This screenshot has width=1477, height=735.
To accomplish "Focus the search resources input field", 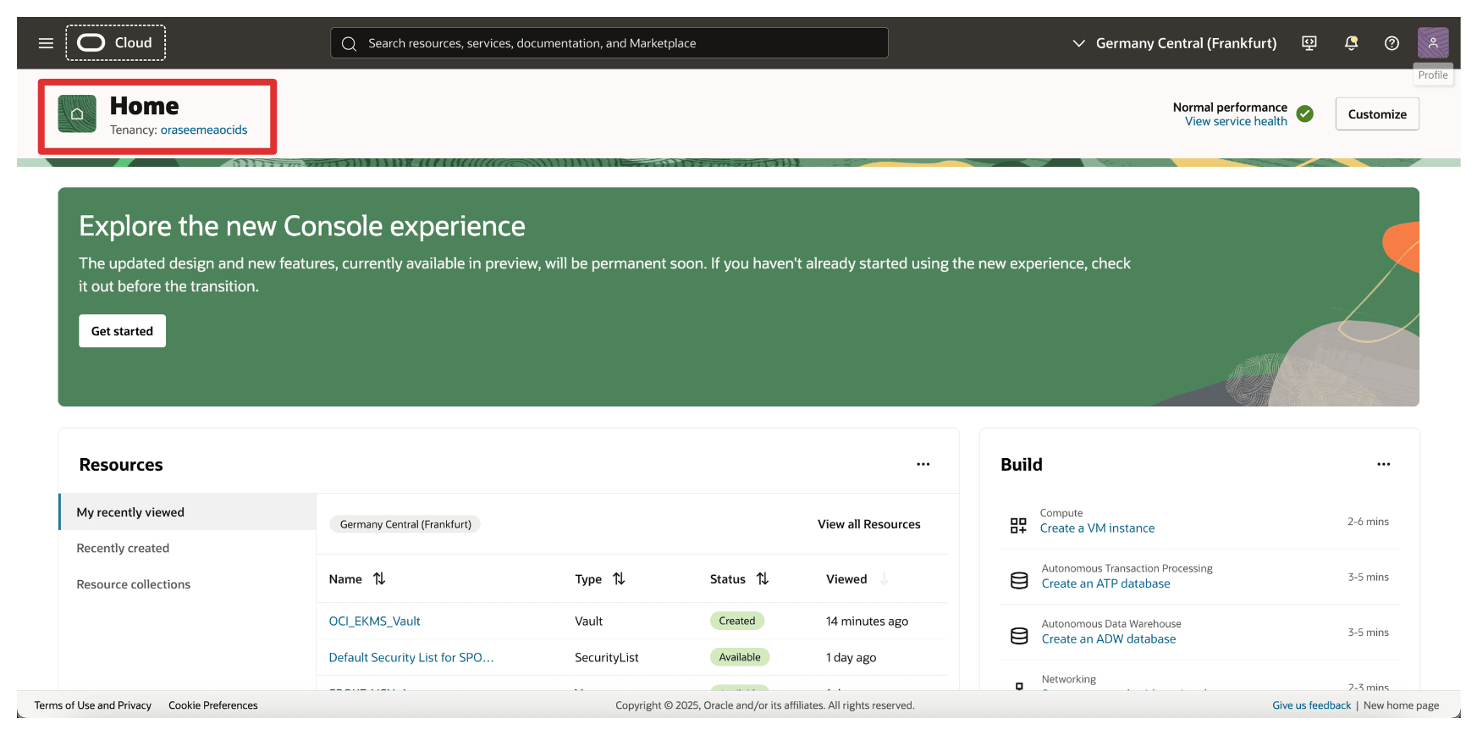I will tap(609, 43).
